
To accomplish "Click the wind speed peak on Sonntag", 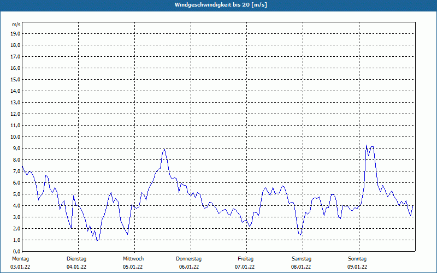I will pyautogui.click(x=366, y=145).
